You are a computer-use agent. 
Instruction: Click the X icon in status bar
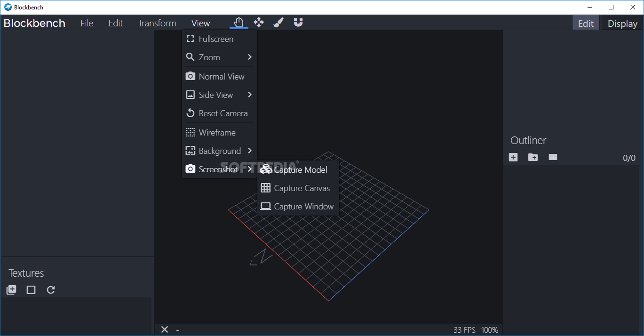[x=164, y=329]
